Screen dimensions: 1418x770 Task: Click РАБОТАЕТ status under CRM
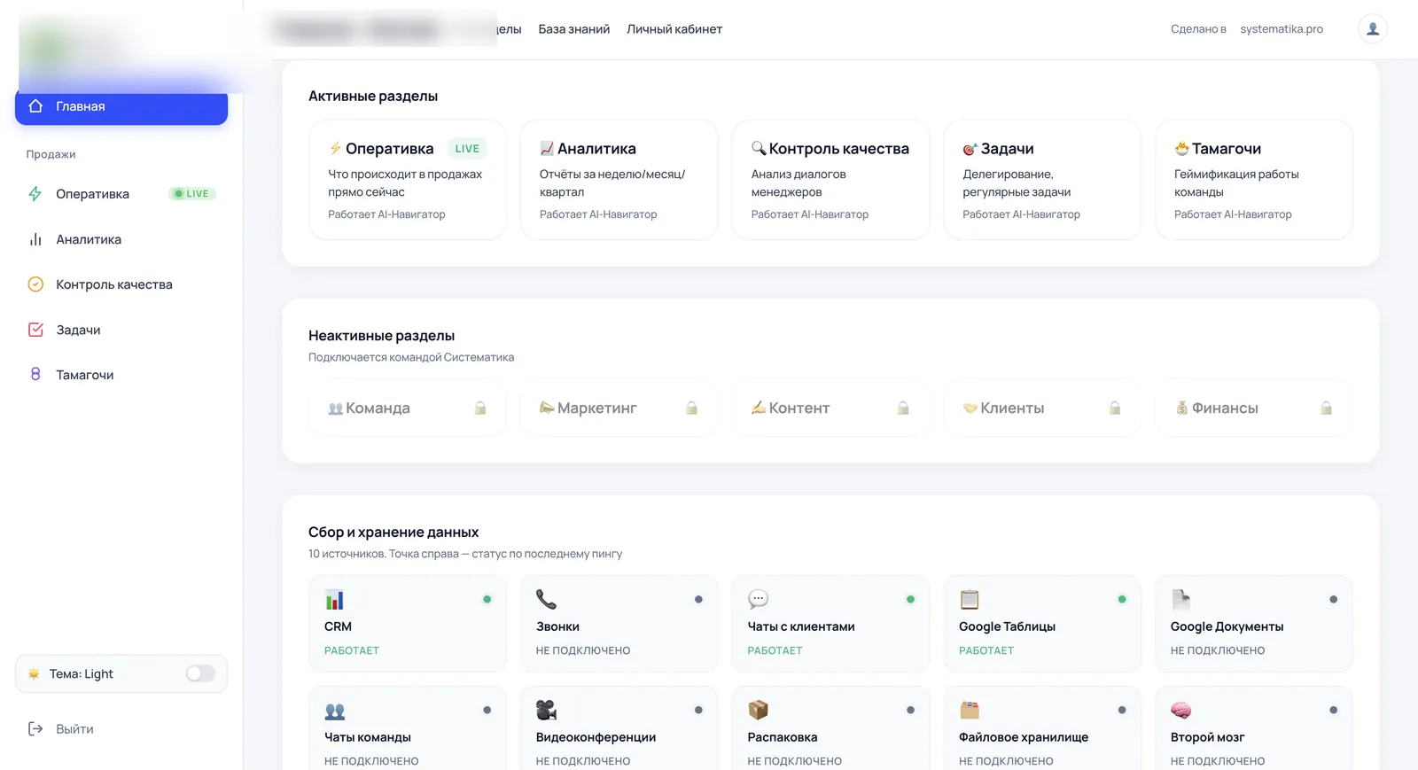[x=352, y=650]
